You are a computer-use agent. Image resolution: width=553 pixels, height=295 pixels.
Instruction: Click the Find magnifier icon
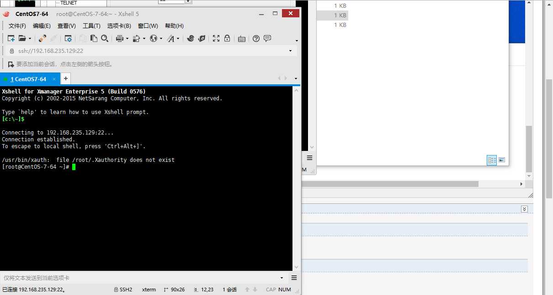(105, 39)
